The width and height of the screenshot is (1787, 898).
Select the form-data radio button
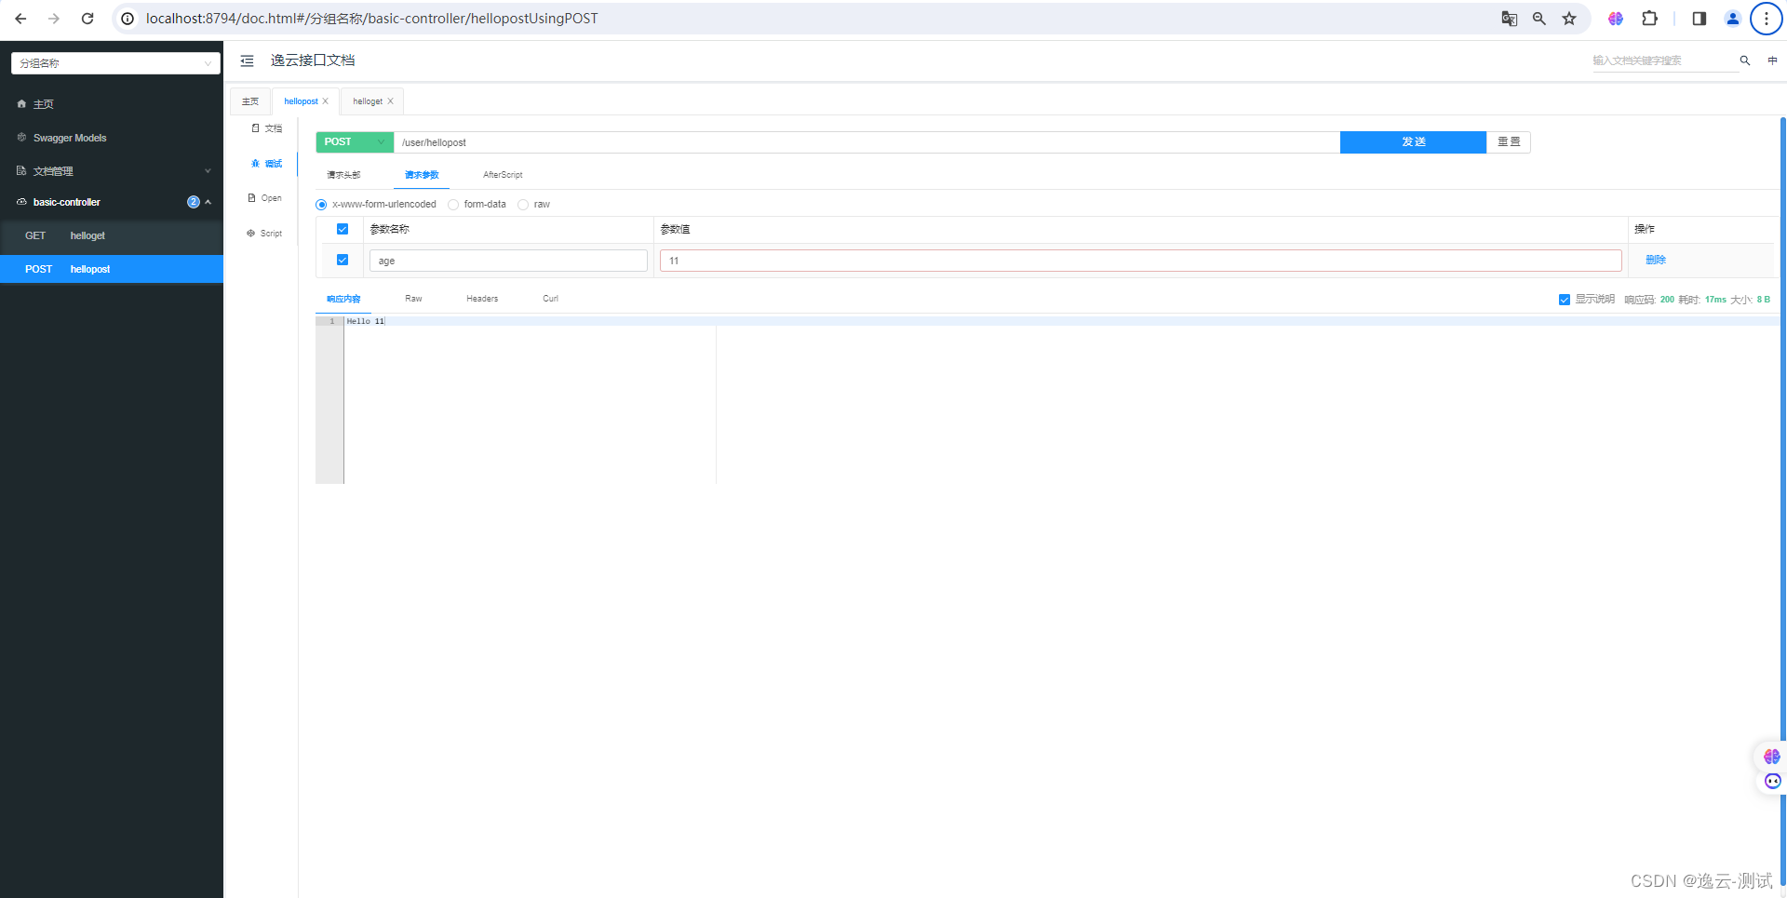coord(453,204)
